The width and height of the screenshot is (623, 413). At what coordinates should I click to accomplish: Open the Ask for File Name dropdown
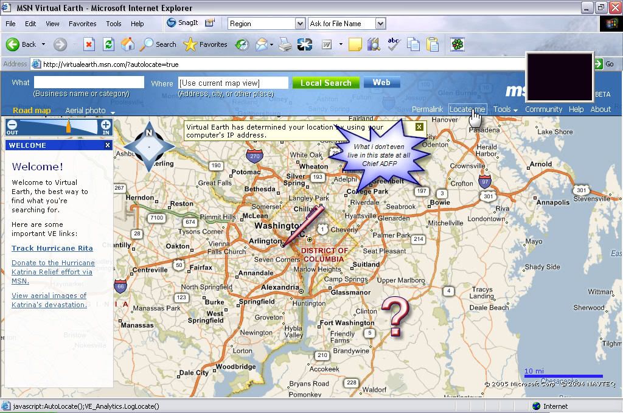point(380,24)
